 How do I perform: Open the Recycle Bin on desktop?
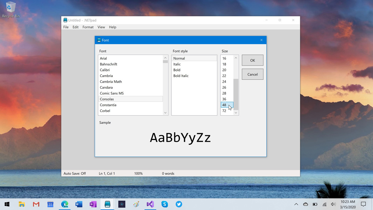coord(11,9)
